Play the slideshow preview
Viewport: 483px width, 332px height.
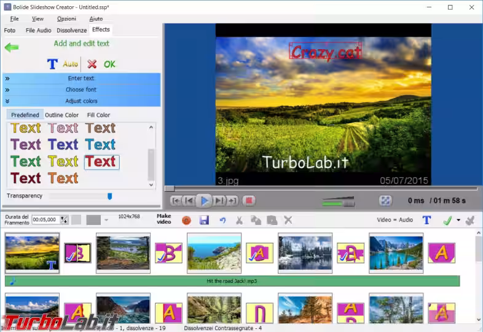pos(204,201)
